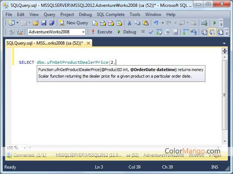Image resolution: width=233 pixels, height=174 pixels.
Task: Open SQL editor toolbar overflow options
Action: [x=226, y=32]
